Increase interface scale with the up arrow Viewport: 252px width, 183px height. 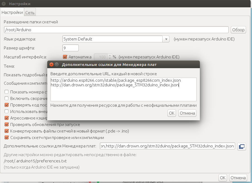[x=110, y=56]
